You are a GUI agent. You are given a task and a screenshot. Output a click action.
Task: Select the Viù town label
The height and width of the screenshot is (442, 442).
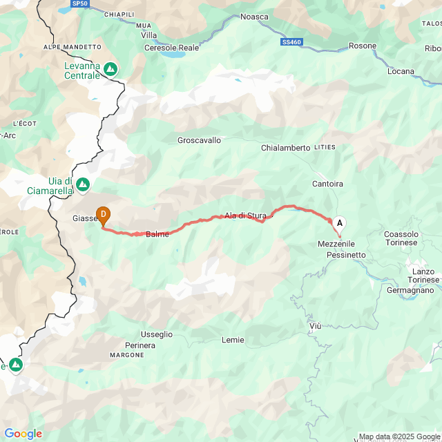point(315,326)
